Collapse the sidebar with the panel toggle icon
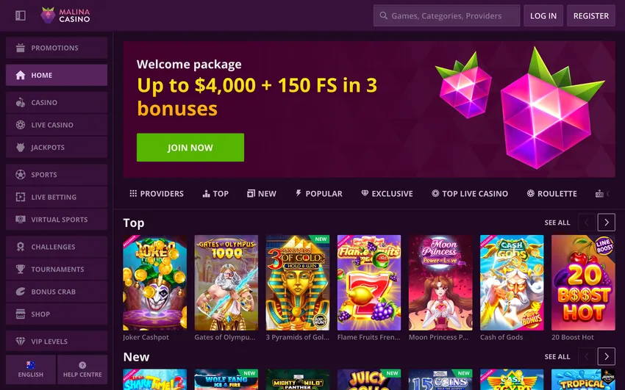Viewport: 625px width, 390px height. [21, 15]
